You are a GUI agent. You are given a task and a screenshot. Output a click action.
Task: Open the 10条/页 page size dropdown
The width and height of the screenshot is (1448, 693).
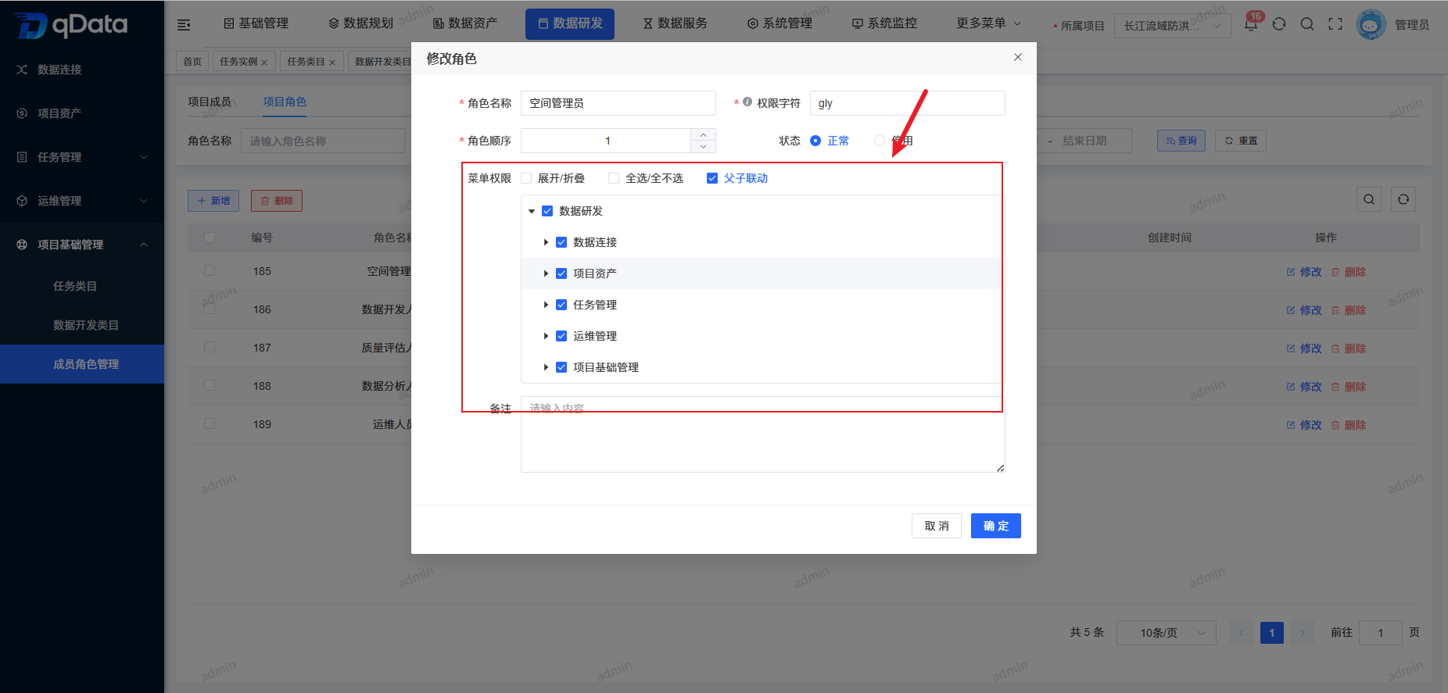pos(1166,633)
